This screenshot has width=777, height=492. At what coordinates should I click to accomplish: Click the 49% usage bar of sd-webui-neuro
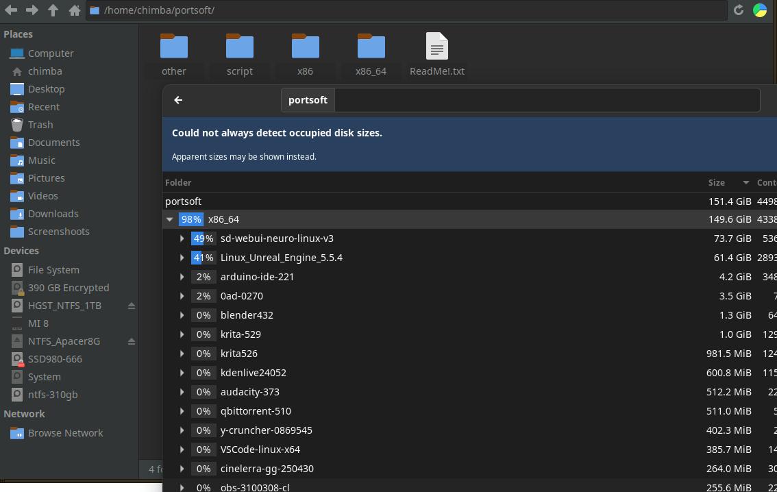(x=203, y=238)
